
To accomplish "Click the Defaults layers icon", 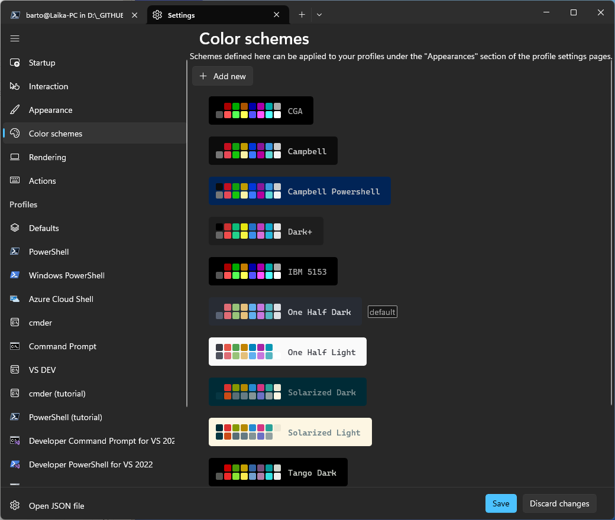I will [x=15, y=228].
